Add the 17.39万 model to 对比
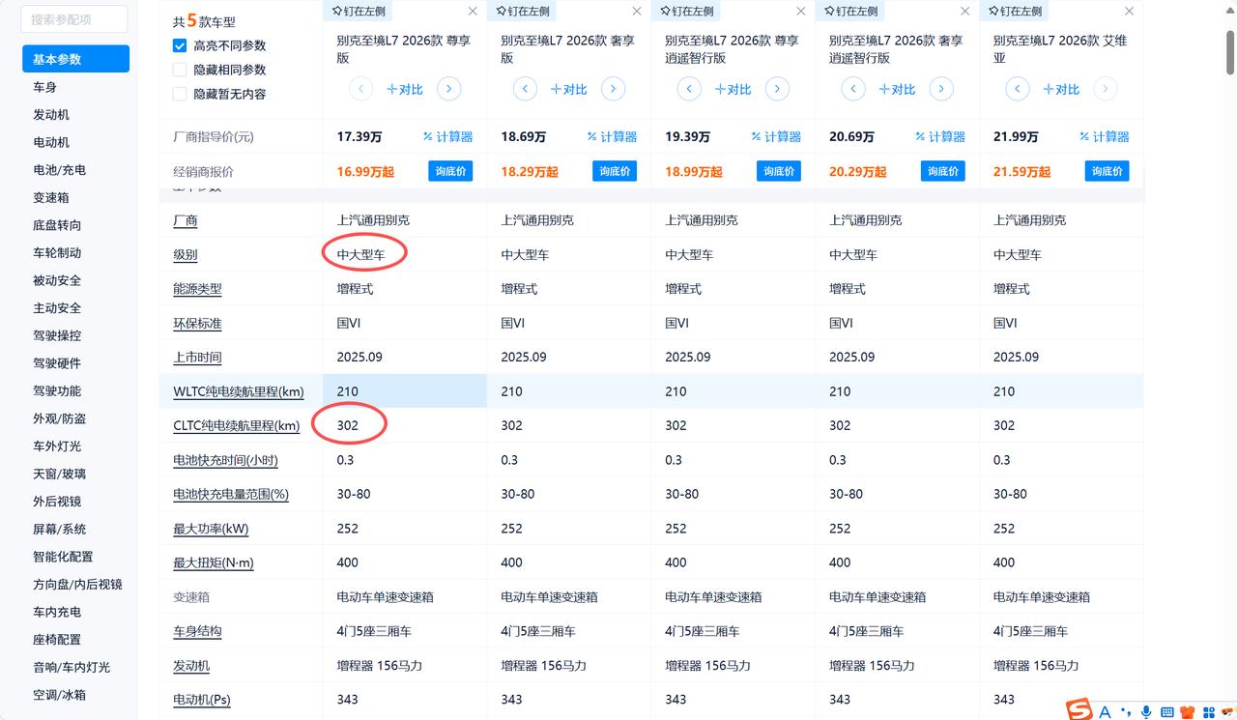The height and width of the screenshot is (720, 1237). click(405, 90)
